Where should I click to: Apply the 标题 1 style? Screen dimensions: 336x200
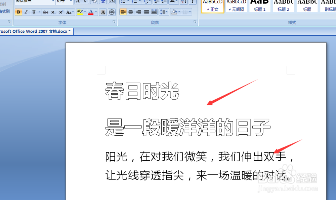click(x=259, y=7)
